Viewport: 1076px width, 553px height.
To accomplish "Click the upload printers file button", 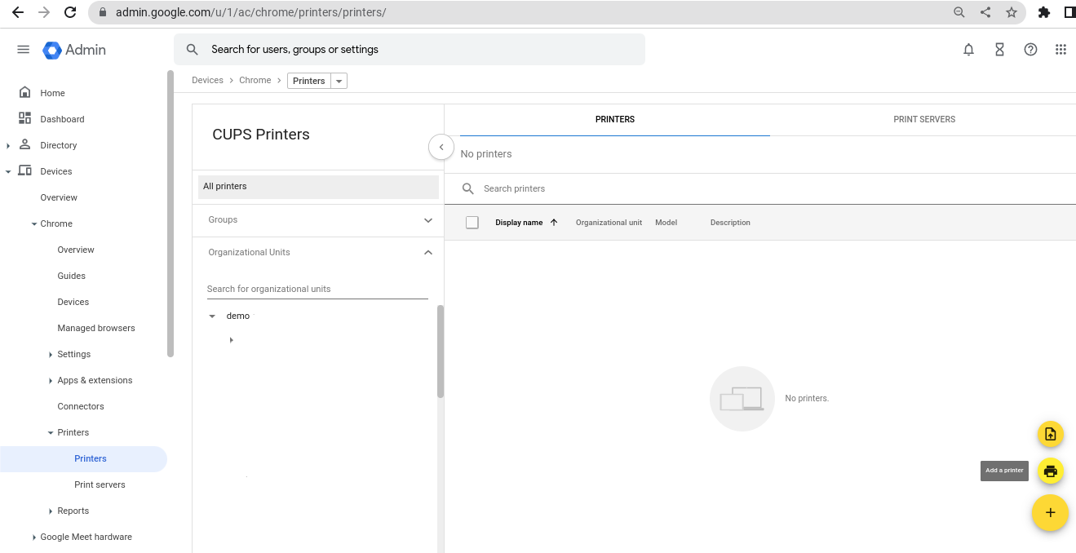I will [x=1050, y=434].
